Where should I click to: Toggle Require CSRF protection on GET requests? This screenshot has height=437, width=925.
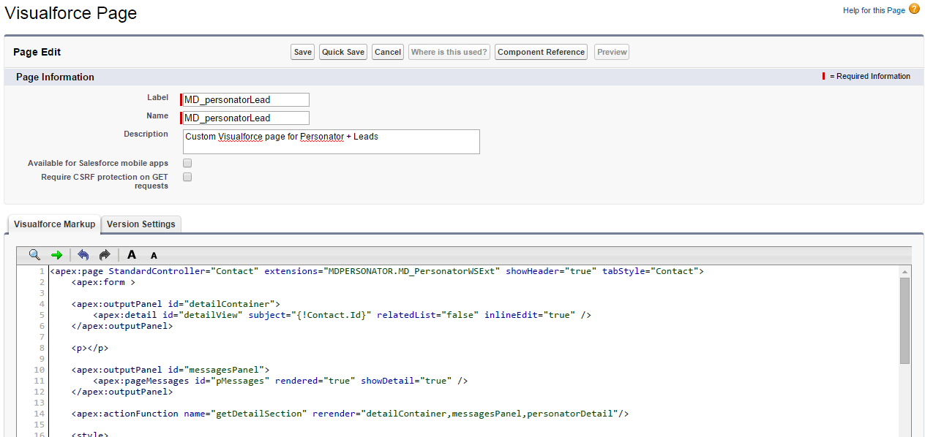[x=187, y=177]
